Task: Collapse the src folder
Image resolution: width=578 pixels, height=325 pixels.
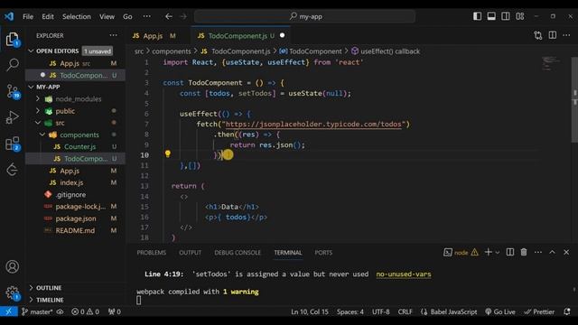Action: 38,123
